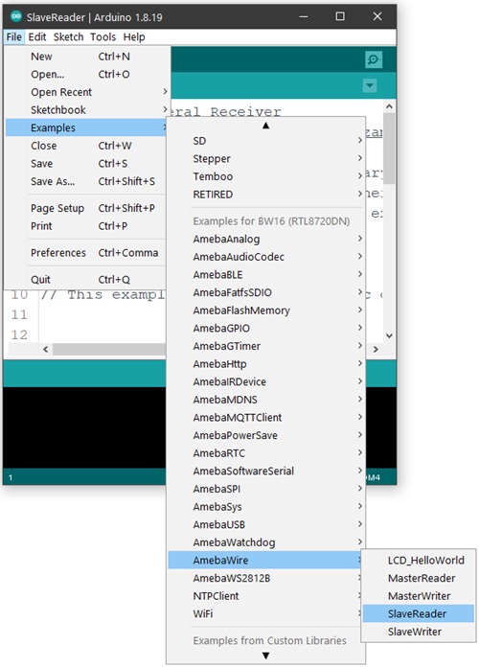Open the AmebaWatchdog submenu
Screen dimensions: 479x667
point(266,542)
